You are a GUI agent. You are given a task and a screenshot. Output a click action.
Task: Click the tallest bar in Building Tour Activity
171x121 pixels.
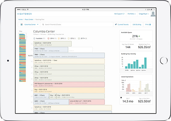[145, 63]
